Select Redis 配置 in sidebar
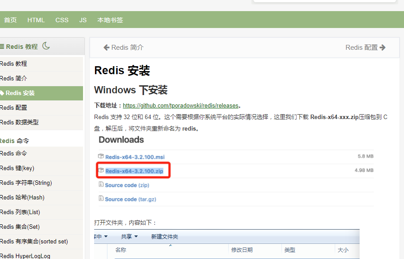This screenshot has width=404, height=259. point(41,108)
